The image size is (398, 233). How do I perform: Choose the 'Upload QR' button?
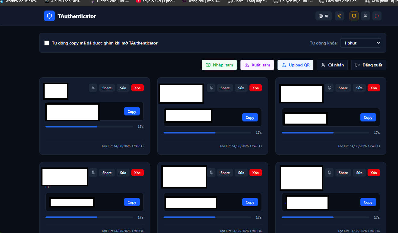tap(295, 65)
